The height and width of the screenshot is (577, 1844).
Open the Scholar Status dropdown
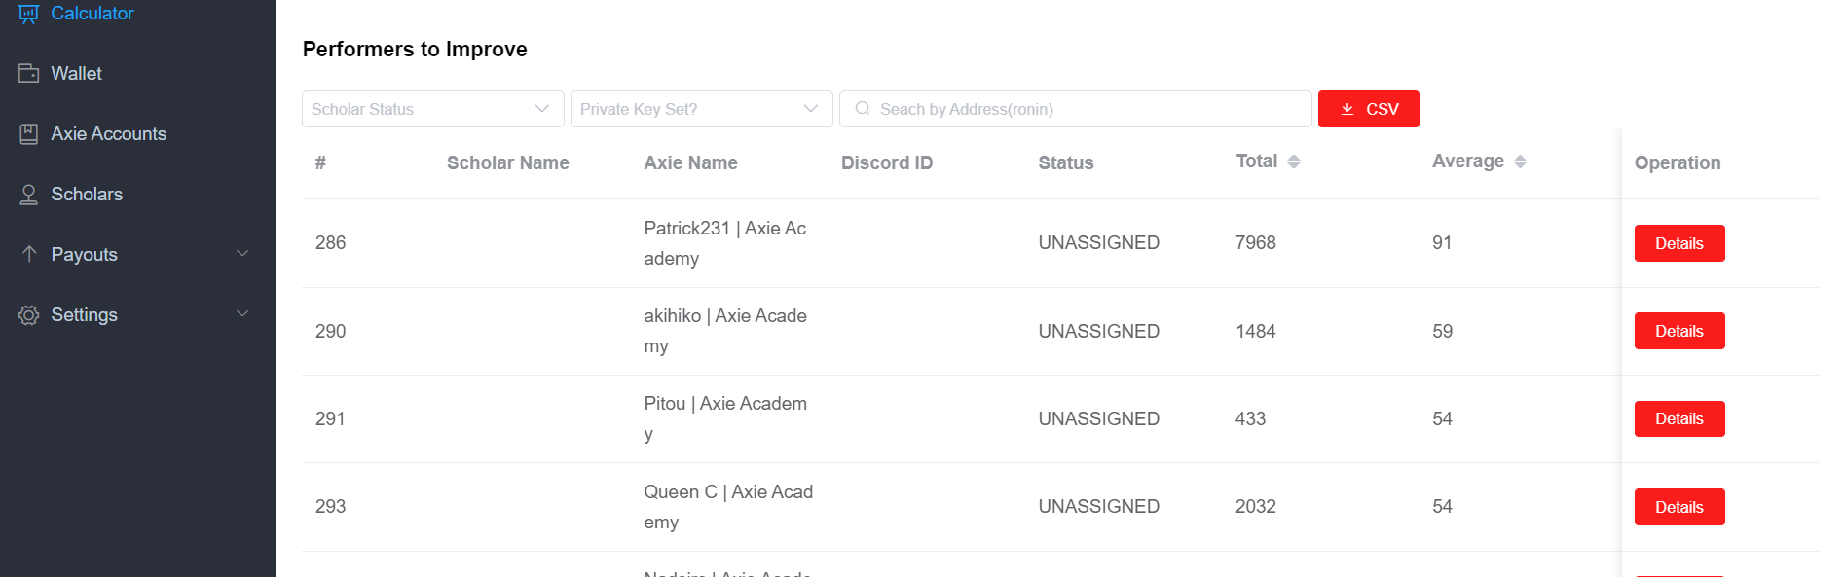pos(433,109)
